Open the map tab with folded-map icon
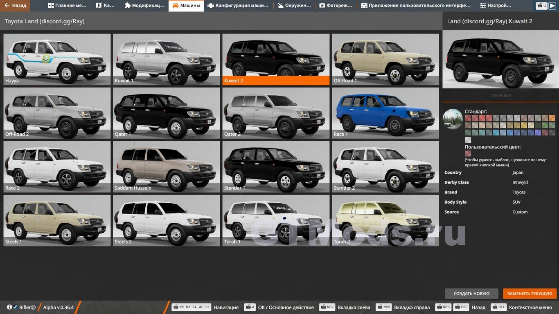 pyautogui.click(x=105, y=6)
